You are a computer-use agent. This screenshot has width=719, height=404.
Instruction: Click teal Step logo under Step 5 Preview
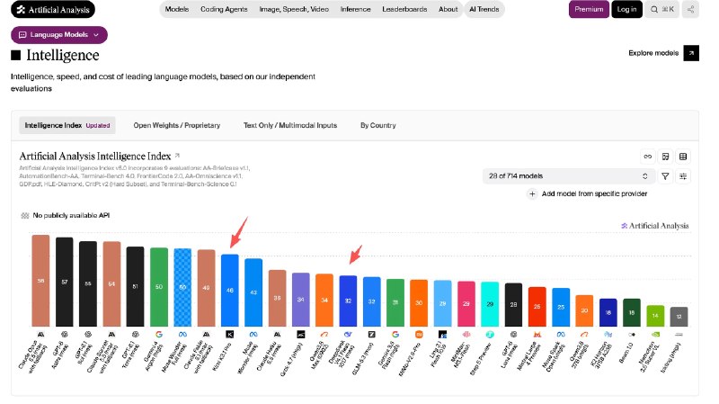pos(490,334)
